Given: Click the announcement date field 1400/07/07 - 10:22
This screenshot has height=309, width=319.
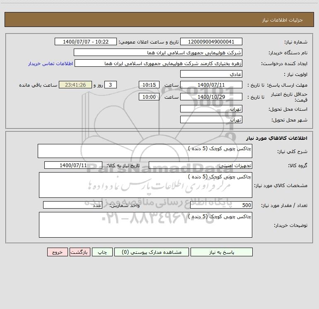Looking at the screenshot, I should click(86, 41).
